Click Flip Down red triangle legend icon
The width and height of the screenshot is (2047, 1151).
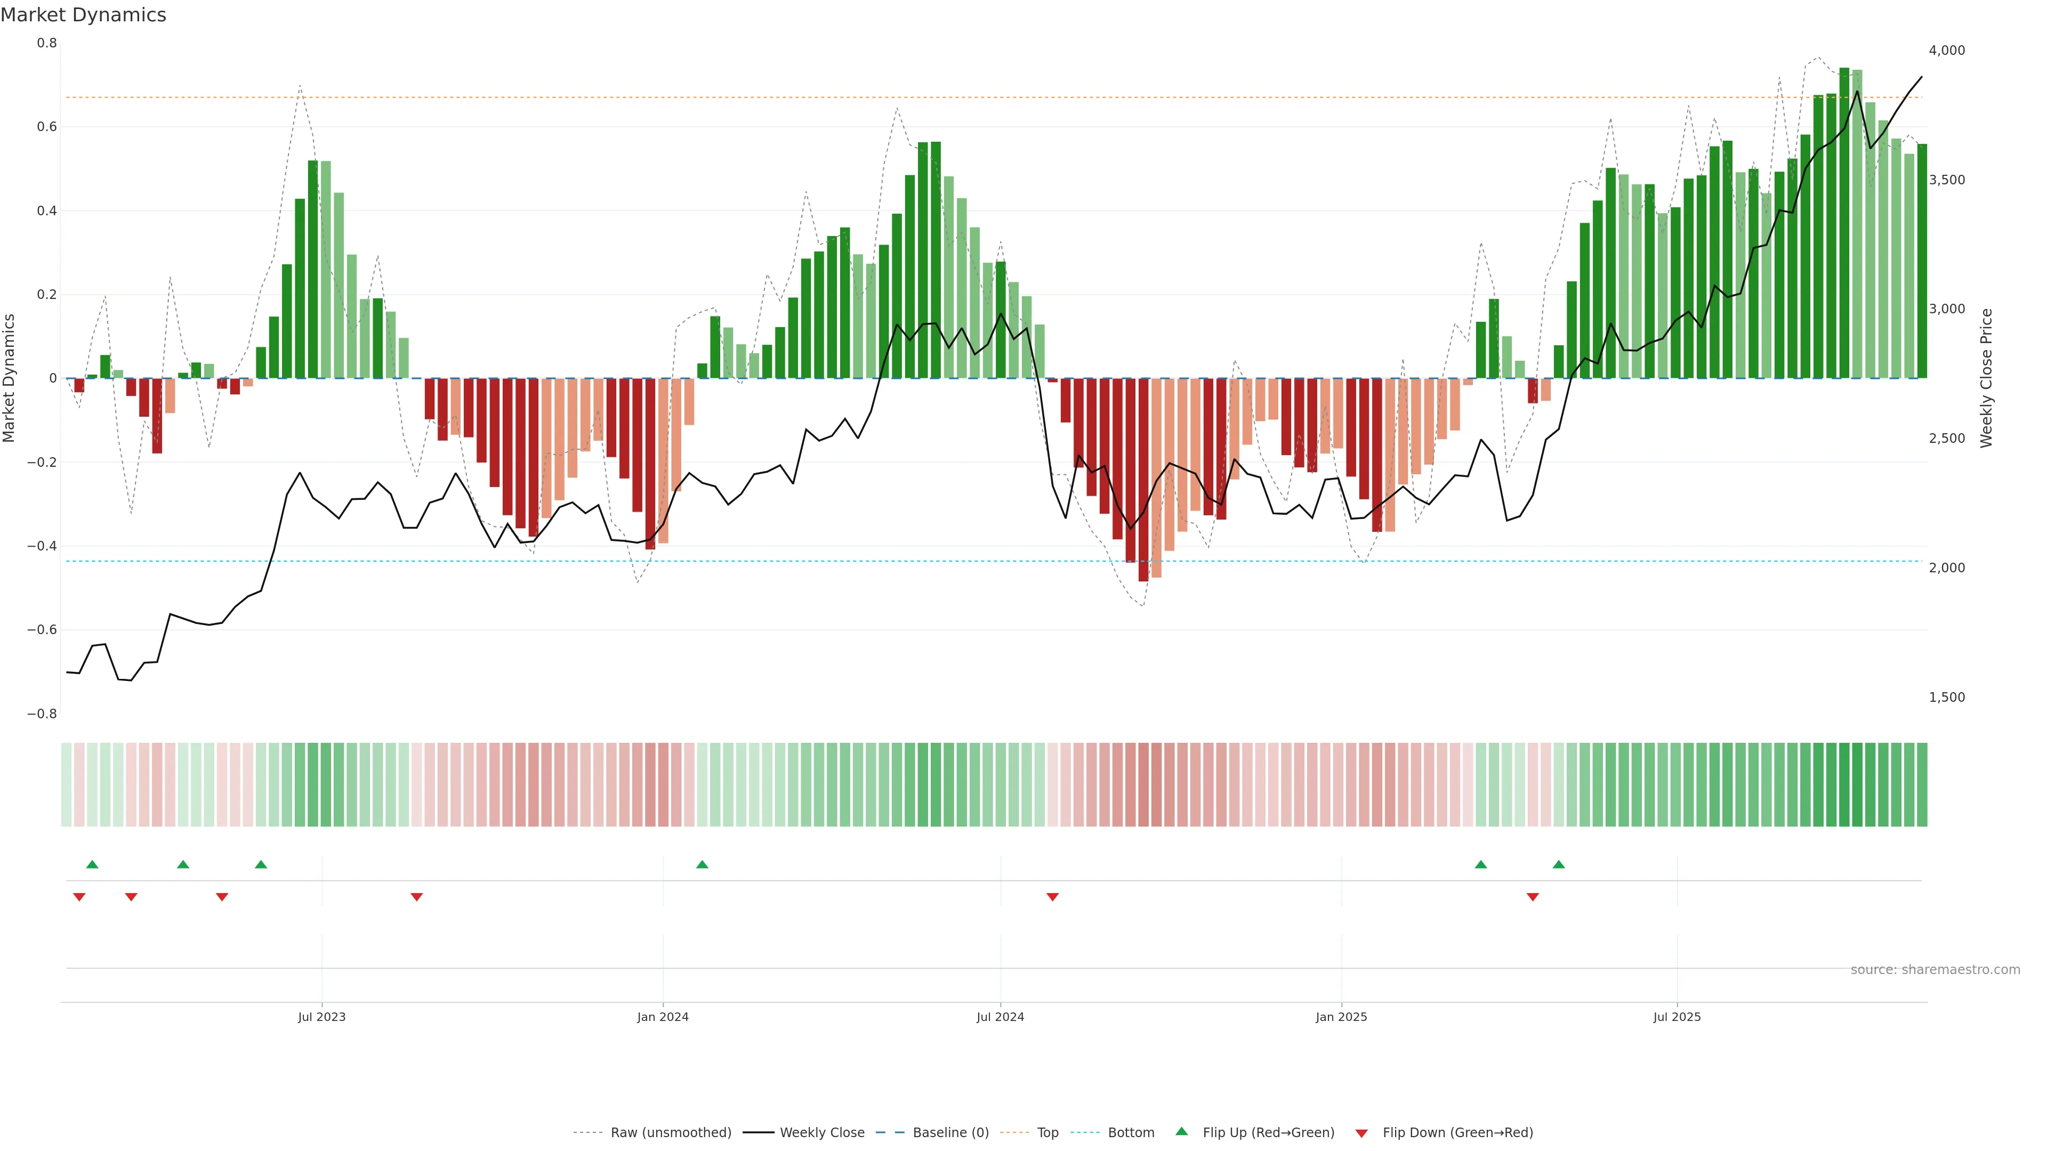pyautogui.click(x=1361, y=1133)
